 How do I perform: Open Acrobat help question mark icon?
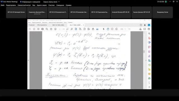141,25
